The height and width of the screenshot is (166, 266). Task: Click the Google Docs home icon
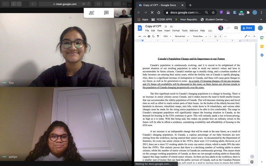tap(140, 28)
